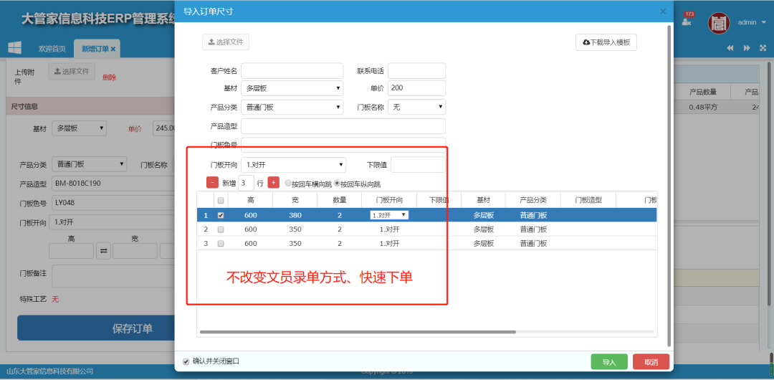This screenshot has width=774, height=380.
Task: Open the 基材 dropdown in import dialog
Action: (x=292, y=88)
